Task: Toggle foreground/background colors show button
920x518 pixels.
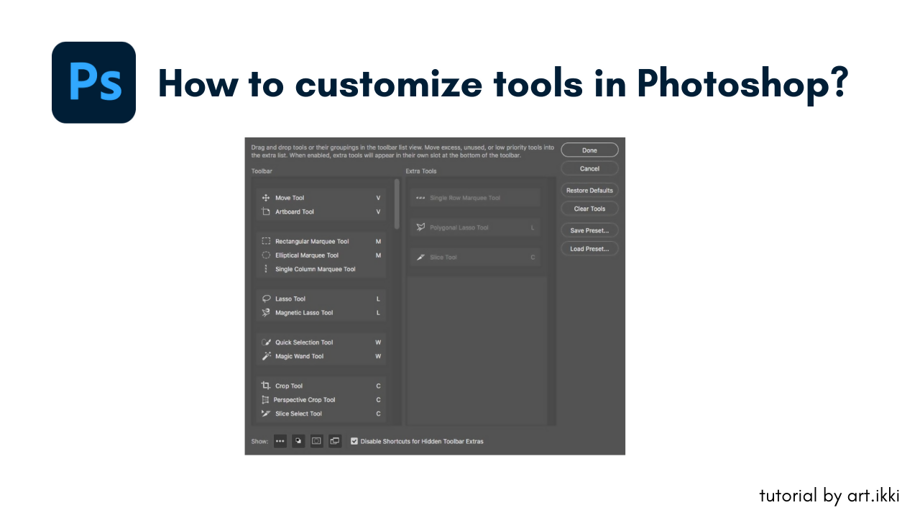Action: 298,441
